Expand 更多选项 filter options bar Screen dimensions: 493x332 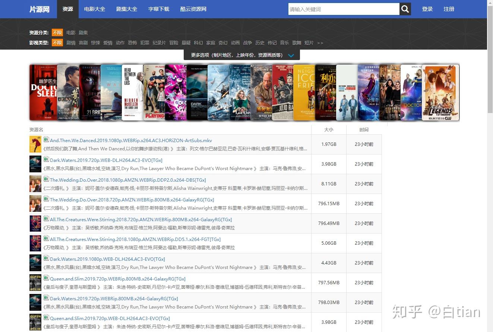click(x=242, y=55)
